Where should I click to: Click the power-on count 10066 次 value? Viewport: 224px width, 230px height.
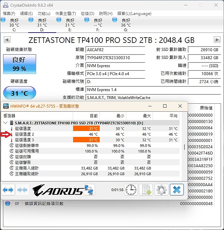(x=204, y=73)
